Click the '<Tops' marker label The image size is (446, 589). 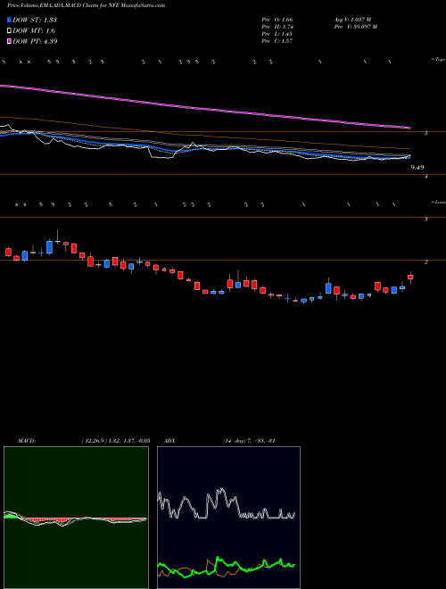pos(439,60)
